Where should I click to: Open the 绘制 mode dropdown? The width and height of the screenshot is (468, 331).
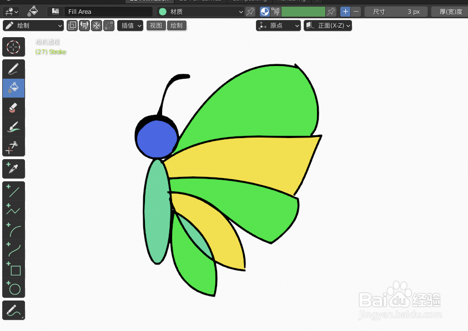pos(33,26)
